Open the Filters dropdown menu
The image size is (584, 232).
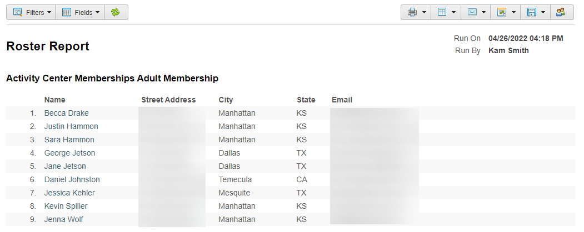pos(31,12)
